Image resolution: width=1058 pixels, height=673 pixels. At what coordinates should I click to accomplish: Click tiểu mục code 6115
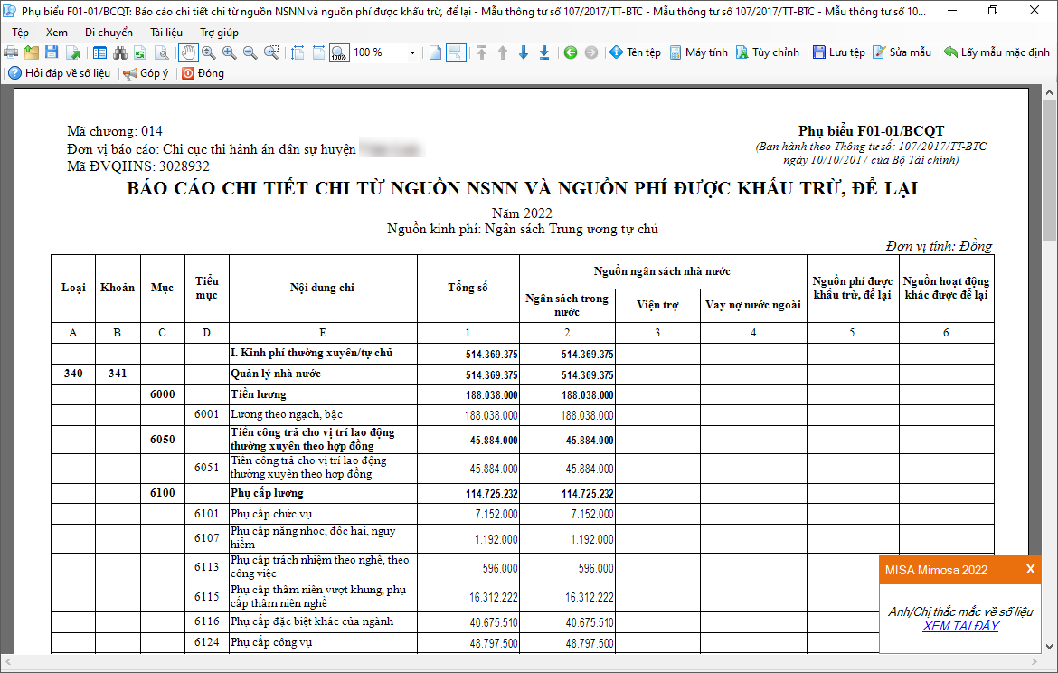206,597
